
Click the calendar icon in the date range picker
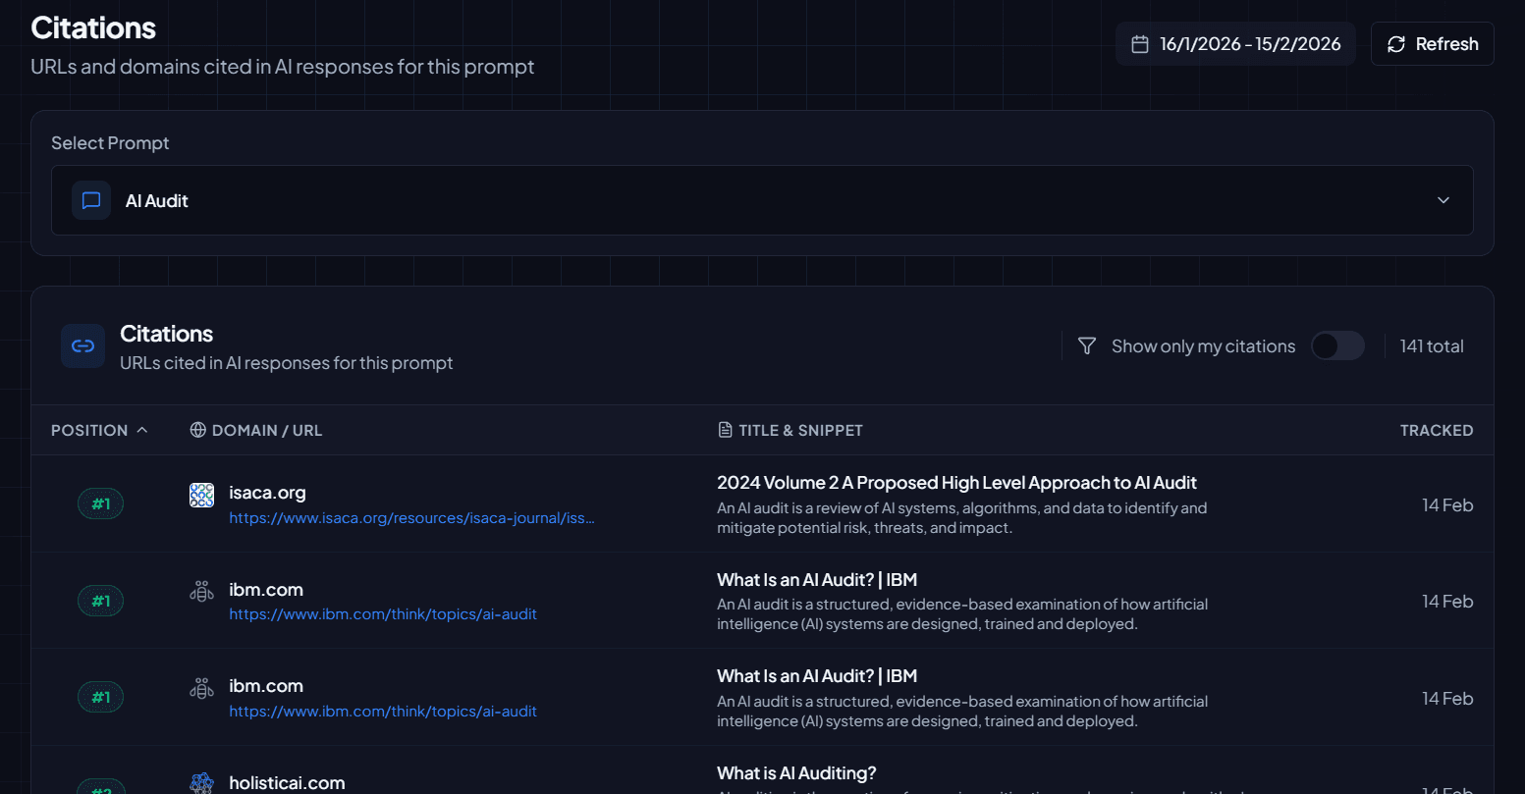coord(1139,43)
